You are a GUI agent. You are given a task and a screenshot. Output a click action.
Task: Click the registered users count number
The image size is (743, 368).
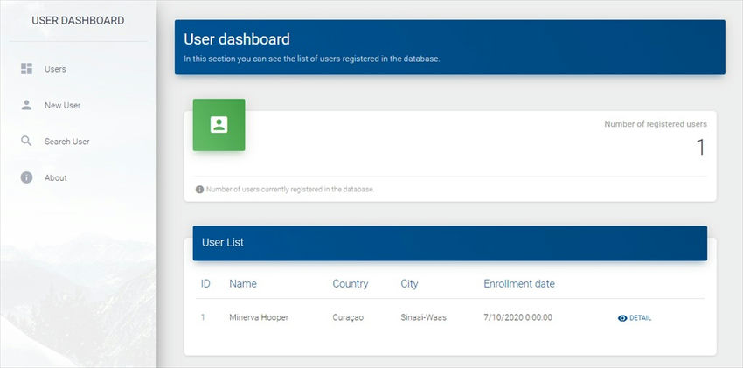click(x=699, y=148)
